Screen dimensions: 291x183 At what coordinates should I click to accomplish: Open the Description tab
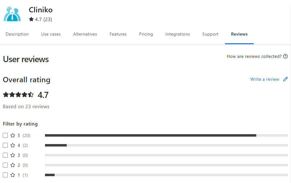[17, 34]
